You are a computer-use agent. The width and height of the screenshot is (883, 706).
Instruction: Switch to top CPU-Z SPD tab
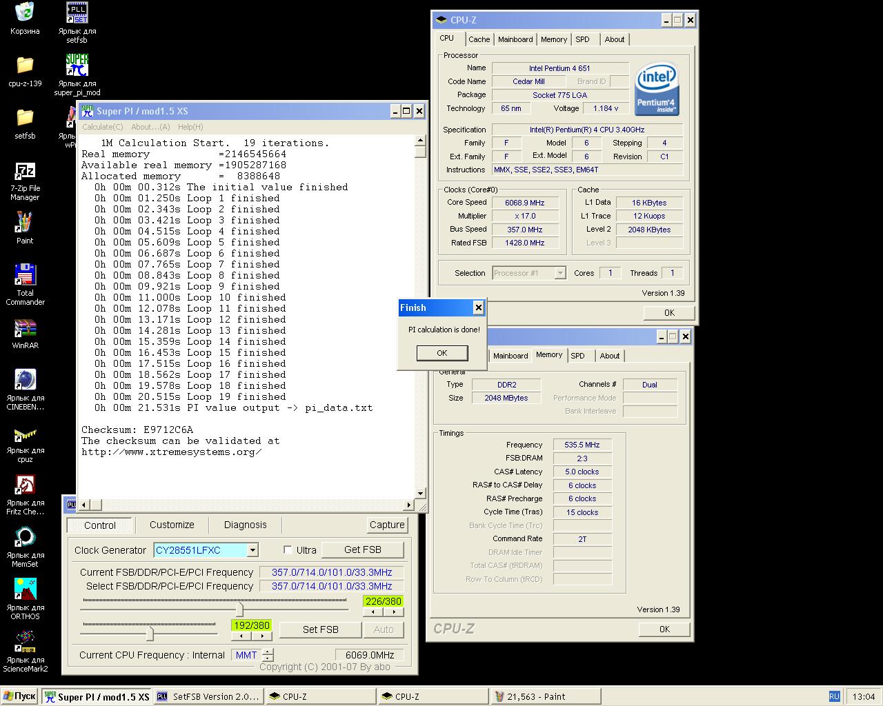(583, 39)
